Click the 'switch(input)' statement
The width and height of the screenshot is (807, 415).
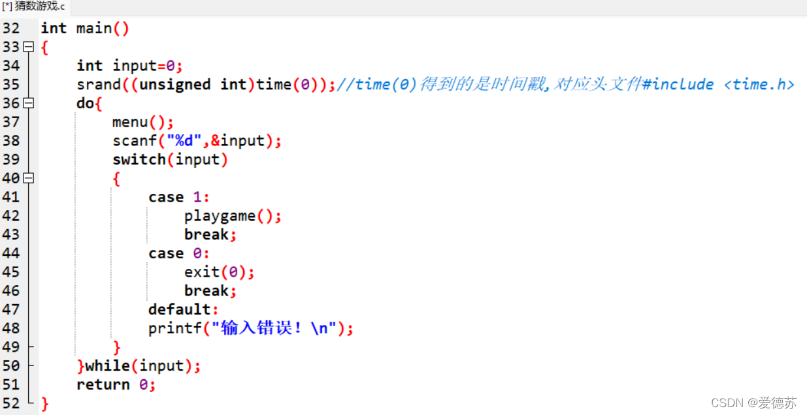pos(170,160)
